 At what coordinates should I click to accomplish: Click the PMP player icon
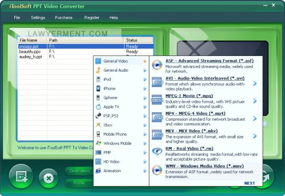click(x=98, y=152)
